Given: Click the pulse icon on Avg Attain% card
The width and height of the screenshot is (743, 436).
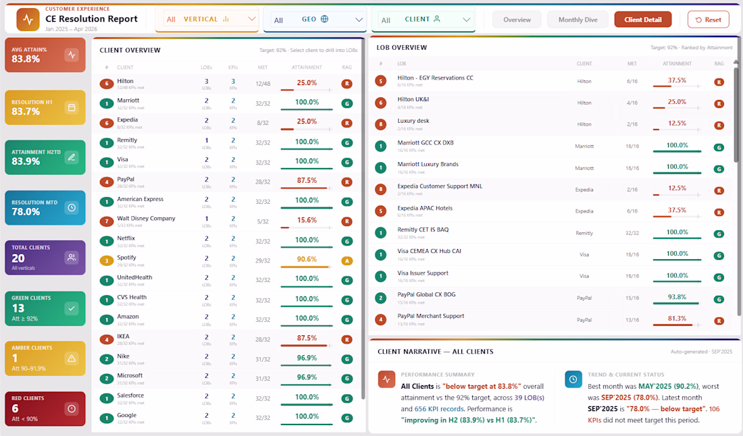Looking at the screenshot, I should coord(72,55).
